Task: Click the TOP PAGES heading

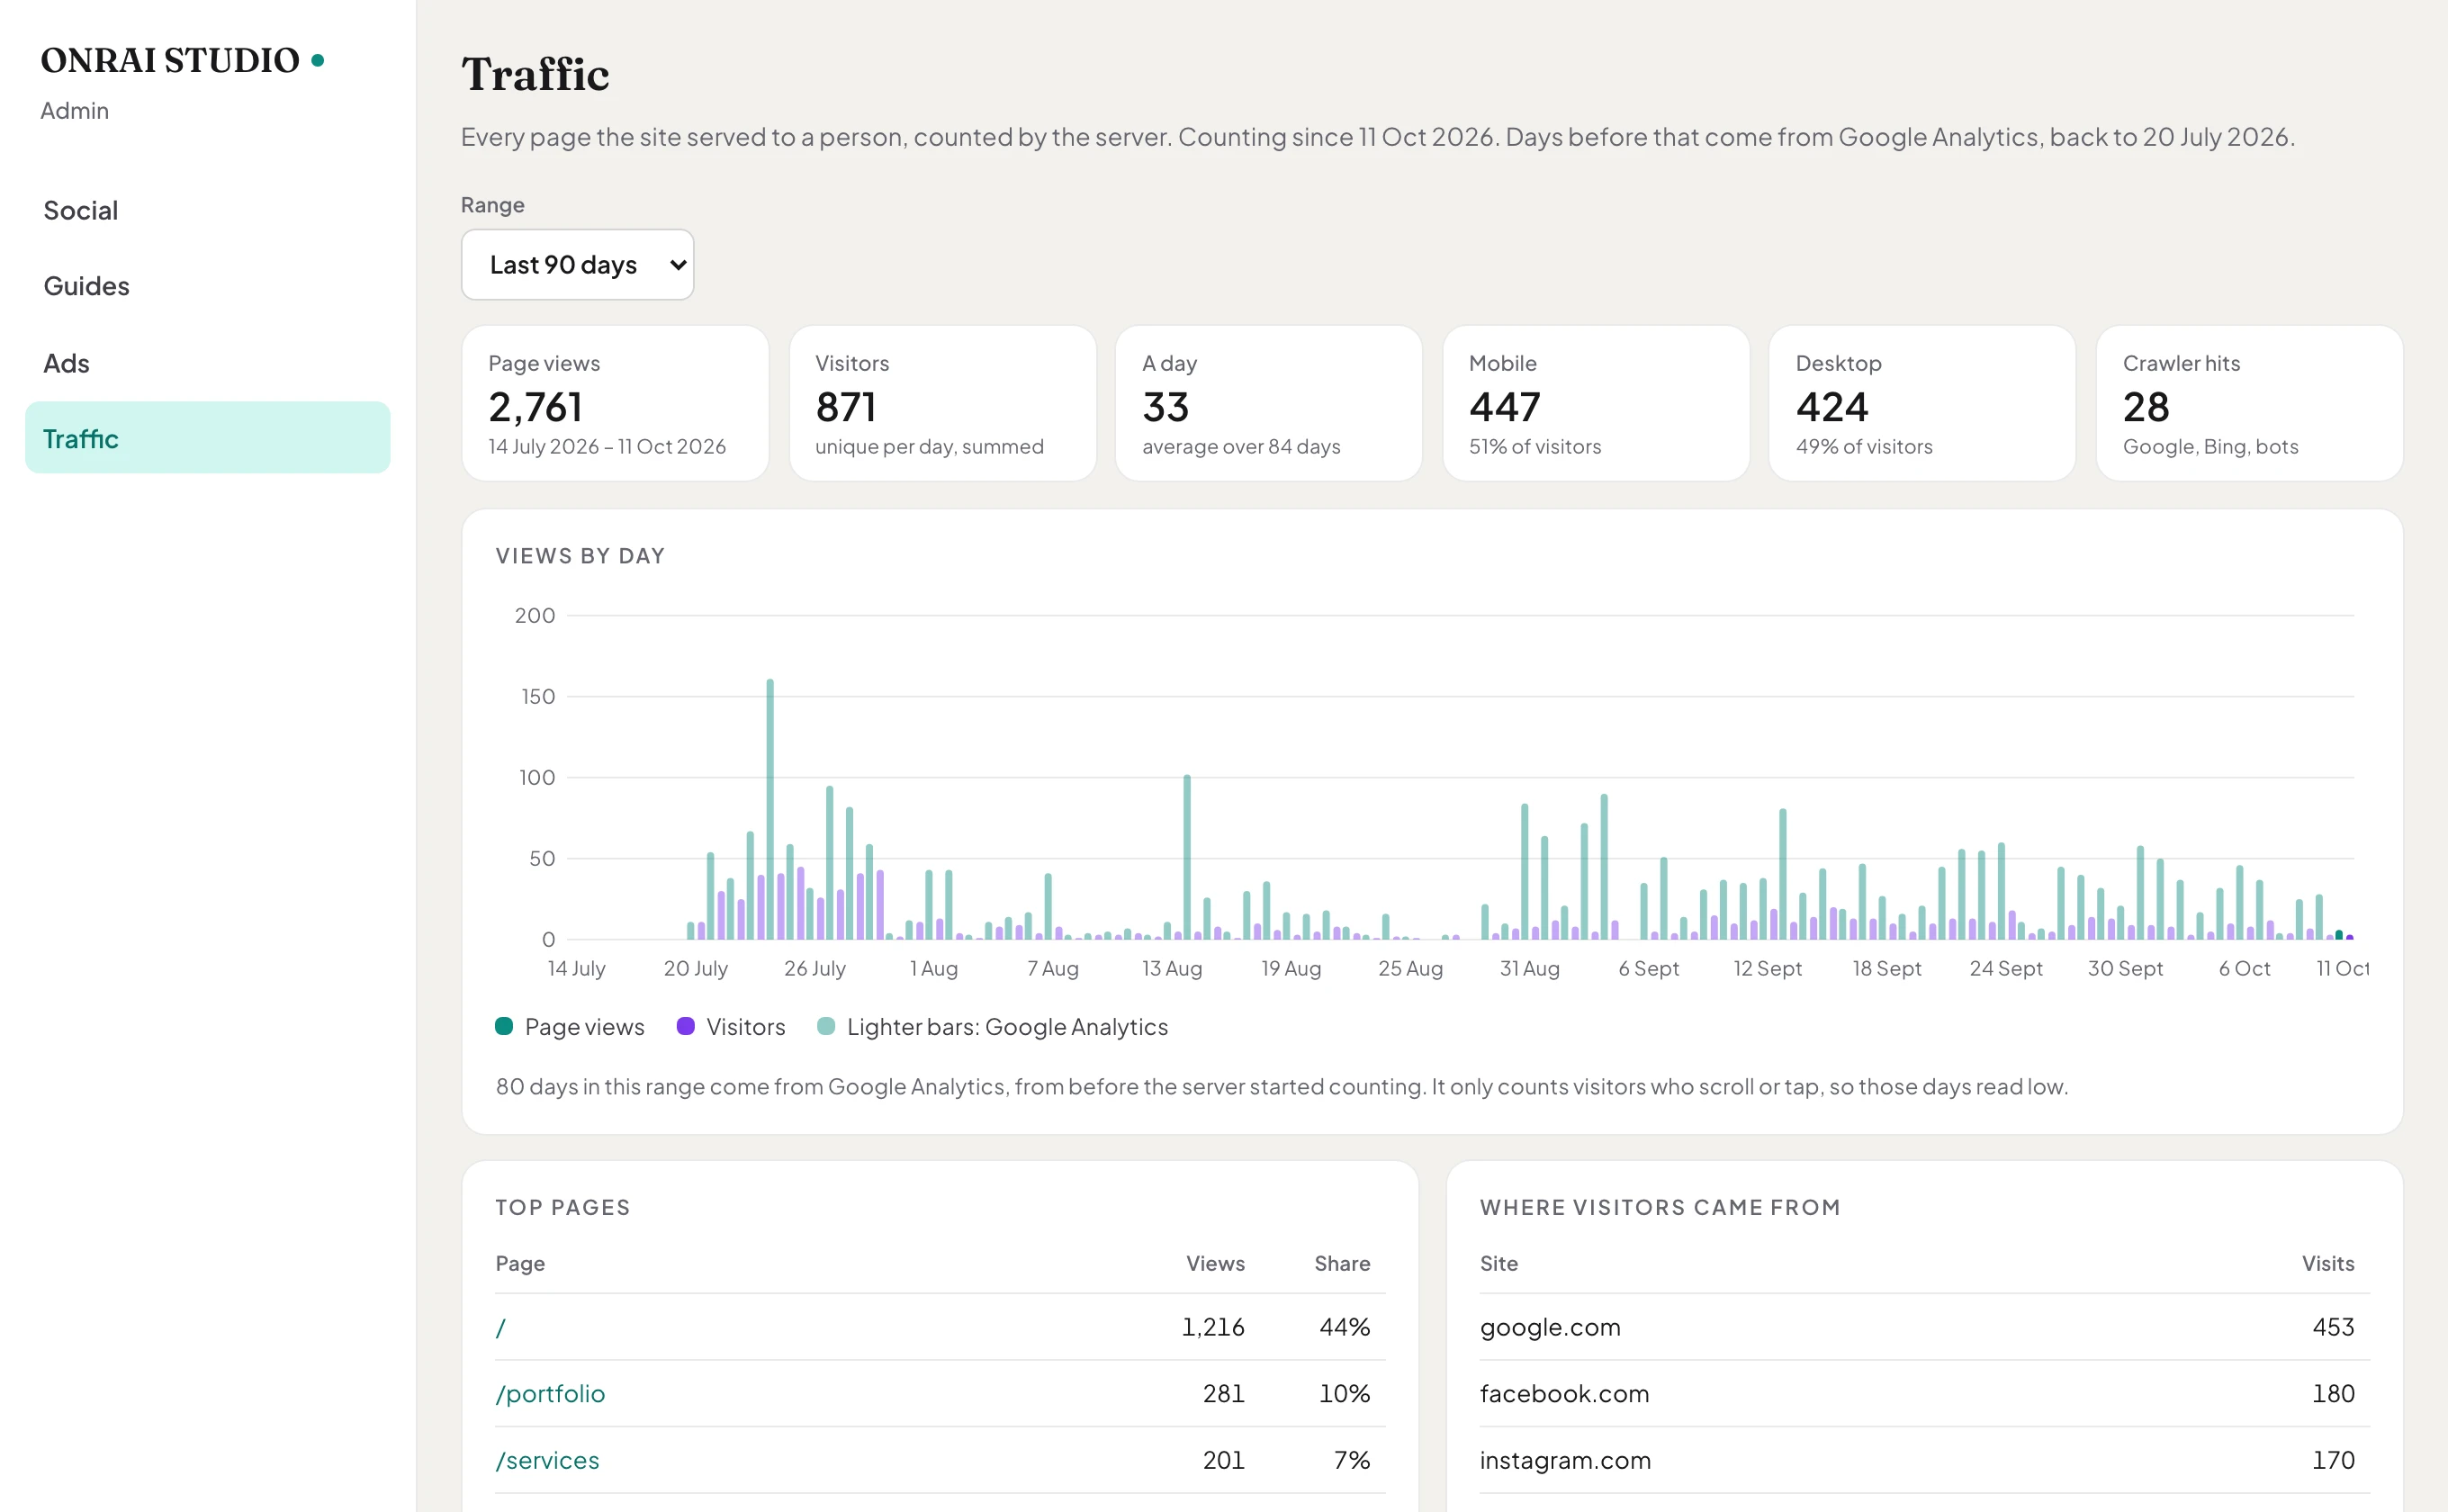Action: click(x=563, y=1207)
